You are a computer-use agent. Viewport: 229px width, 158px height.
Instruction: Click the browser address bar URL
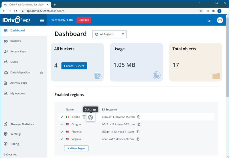coord(45,11)
